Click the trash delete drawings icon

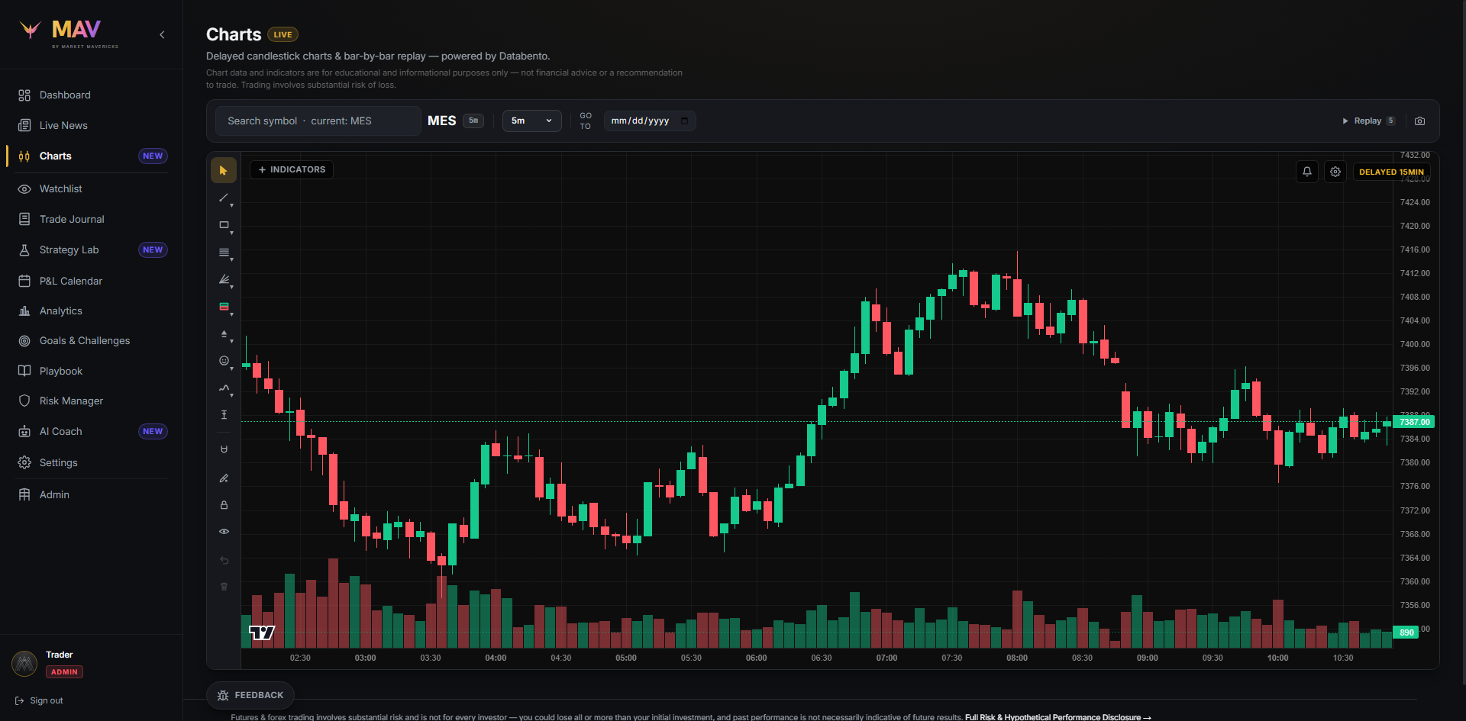pyautogui.click(x=224, y=587)
